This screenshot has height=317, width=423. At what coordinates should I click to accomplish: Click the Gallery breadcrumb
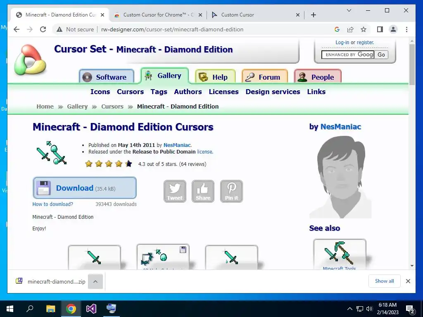point(77,106)
